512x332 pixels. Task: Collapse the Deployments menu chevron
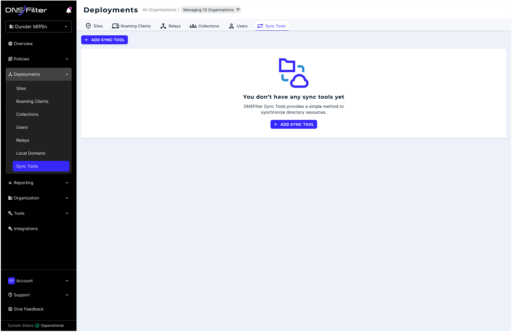point(67,74)
